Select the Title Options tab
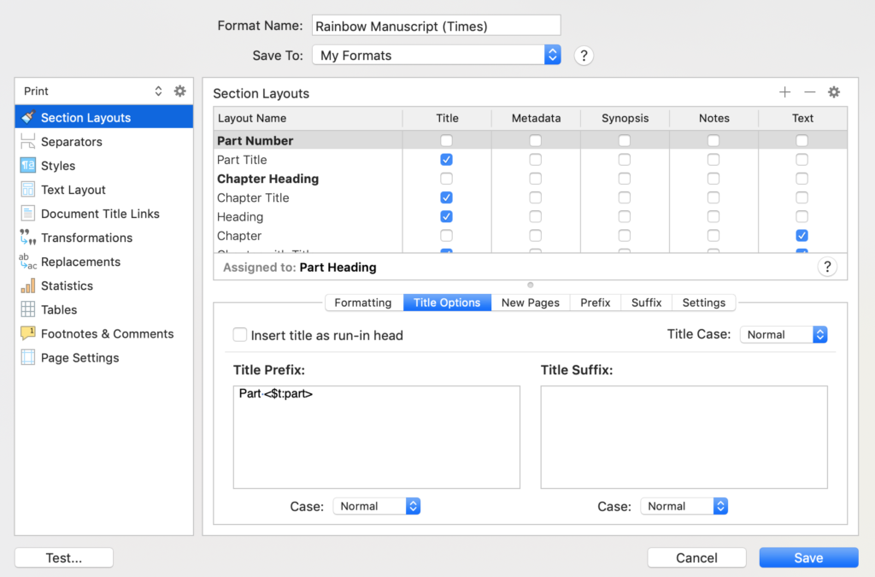875x577 pixels. (x=447, y=303)
